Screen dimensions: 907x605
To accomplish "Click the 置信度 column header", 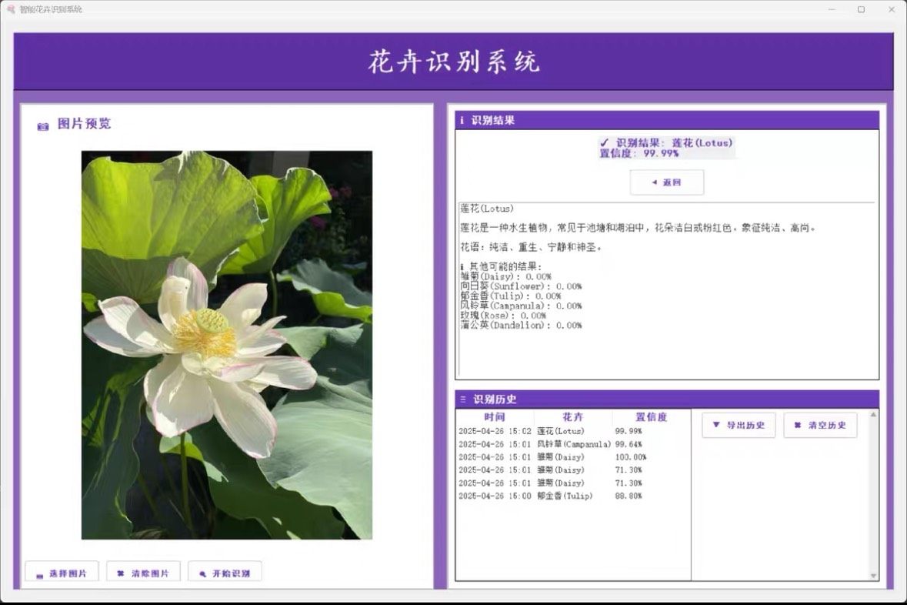I will pyautogui.click(x=651, y=417).
